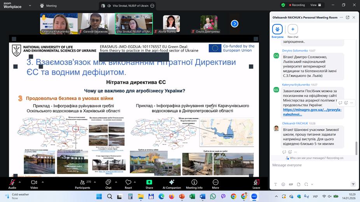Open the View layout menu
360x202 pixels.
(315, 5)
